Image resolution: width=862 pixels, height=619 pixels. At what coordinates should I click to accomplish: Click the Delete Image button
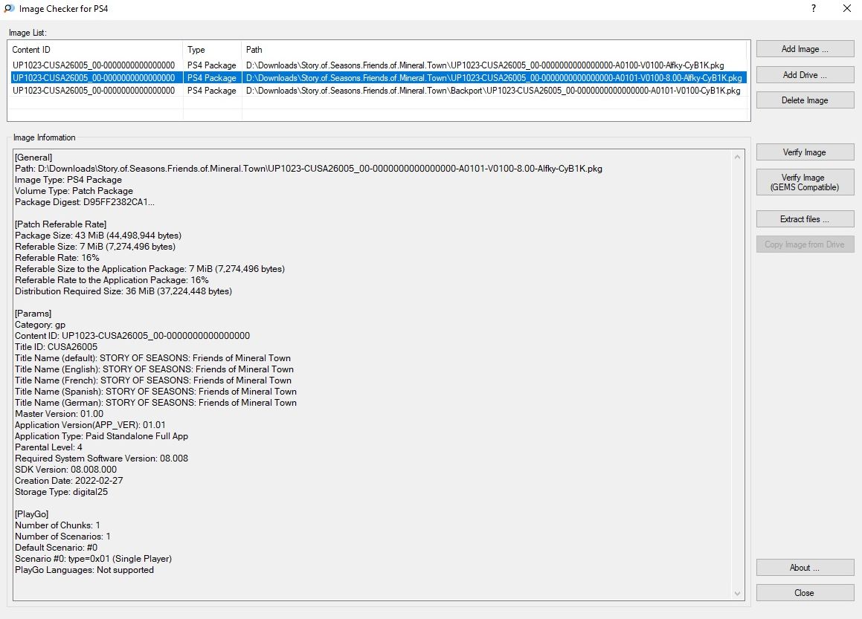click(x=805, y=100)
